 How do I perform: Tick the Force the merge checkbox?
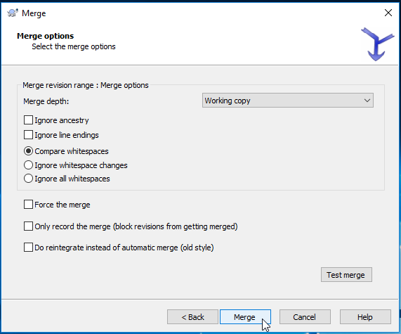[28, 205]
